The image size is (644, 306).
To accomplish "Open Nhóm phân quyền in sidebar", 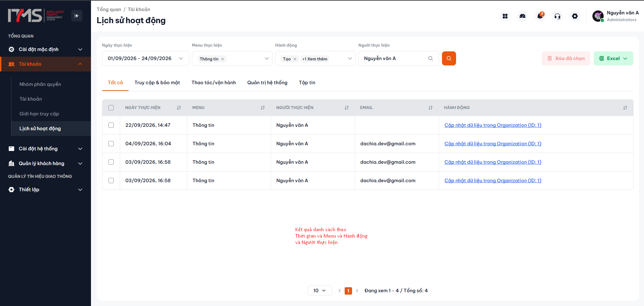I will coord(40,84).
